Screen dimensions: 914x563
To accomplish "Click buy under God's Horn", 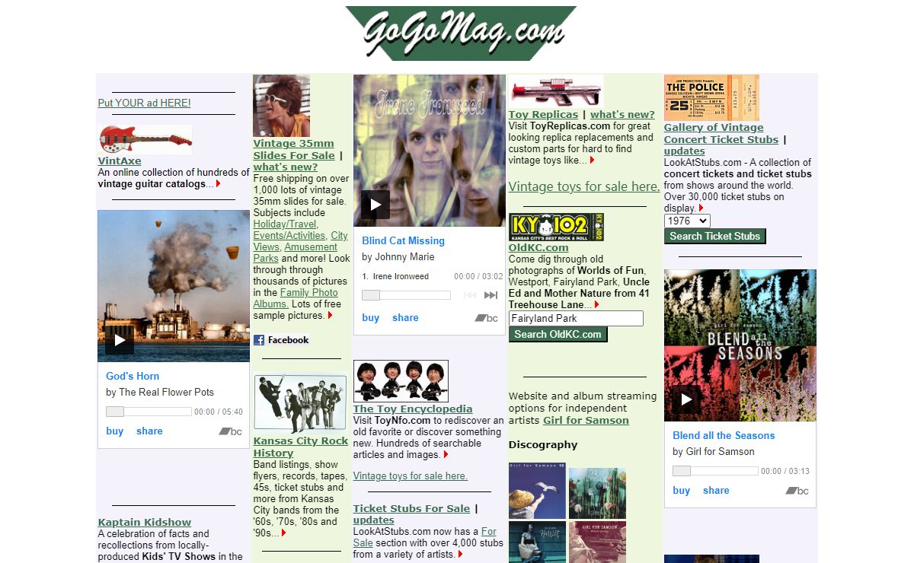I will (x=115, y=431).
